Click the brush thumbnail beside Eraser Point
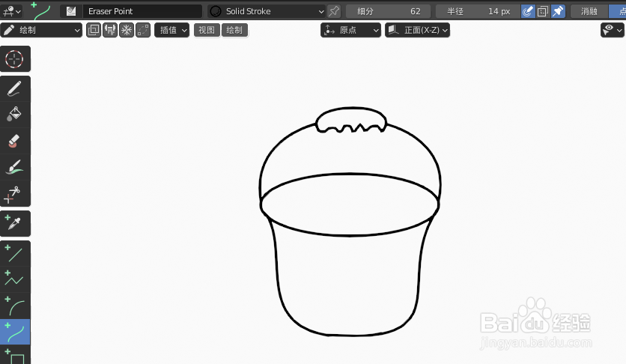 coord(71,11)
